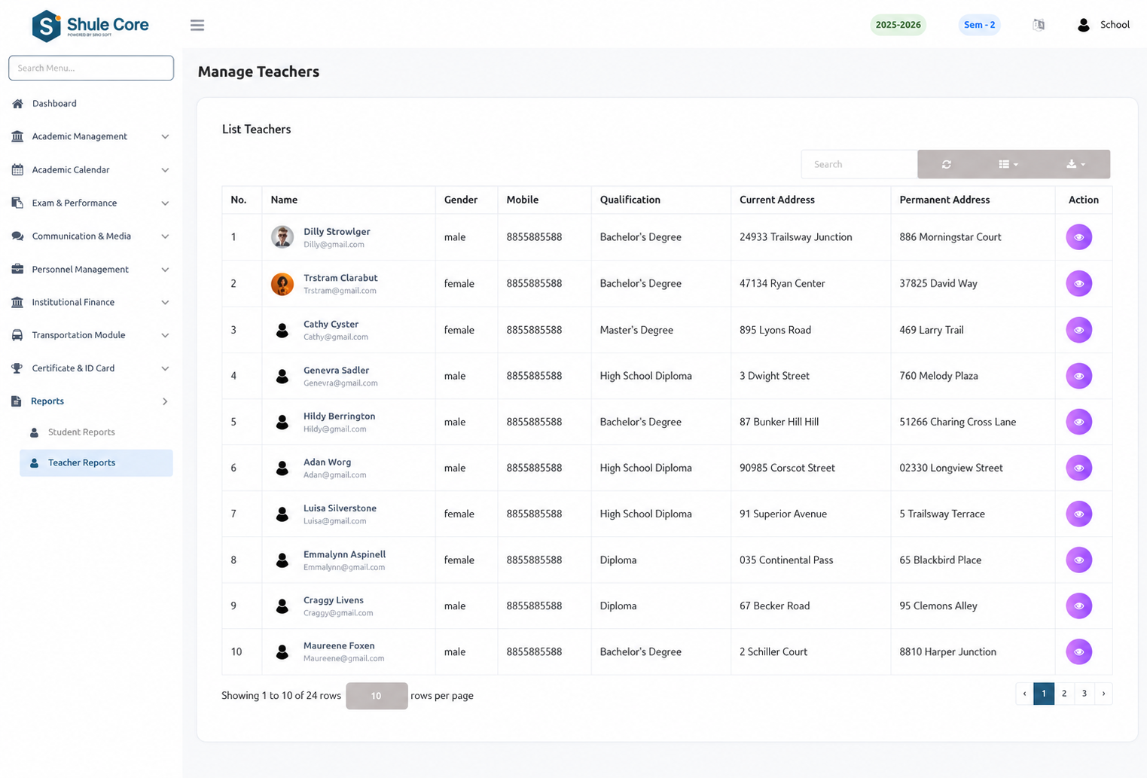The image size is (1147, 778).
Task: View details for Cathy Cyster
Action: click(x=1078, y=330)
